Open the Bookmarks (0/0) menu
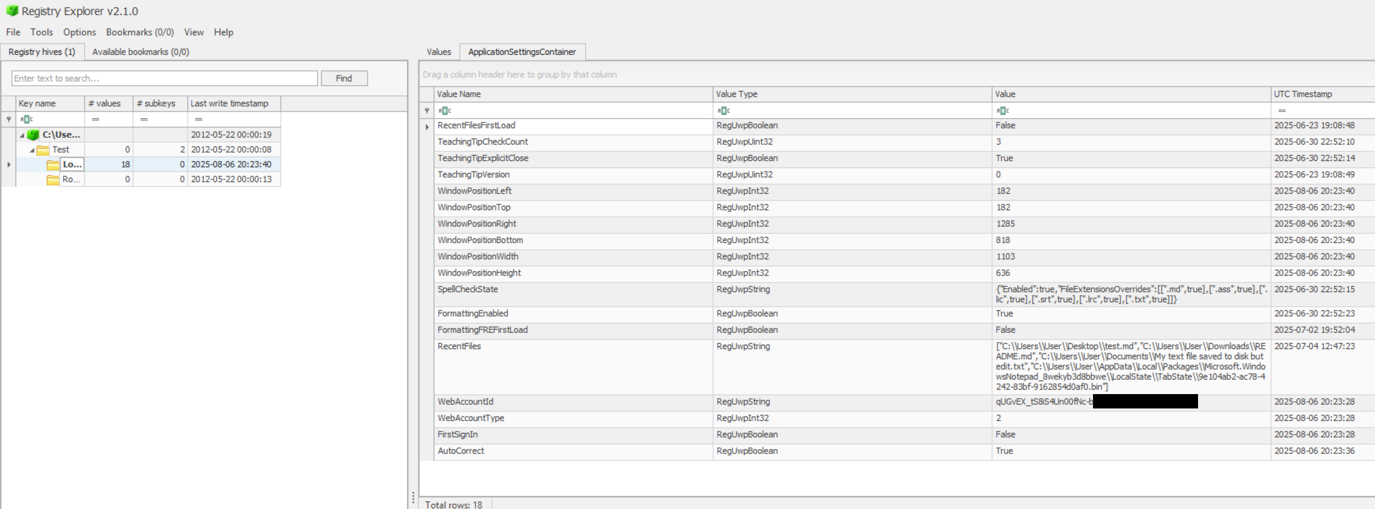Viewport: 1375px width, 509px height. 140,32
